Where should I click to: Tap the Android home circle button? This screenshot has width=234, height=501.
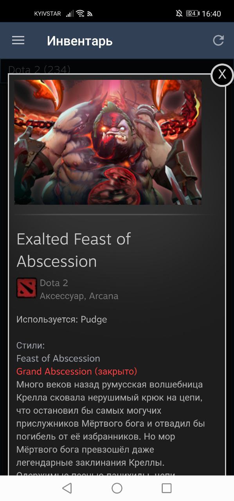tap(117, 488)
